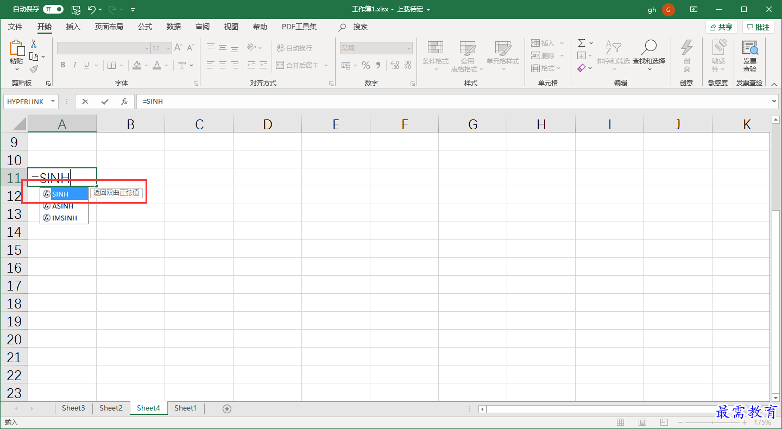
Task: Click the Fill Color bucket swatch
Action: (137, 65)
